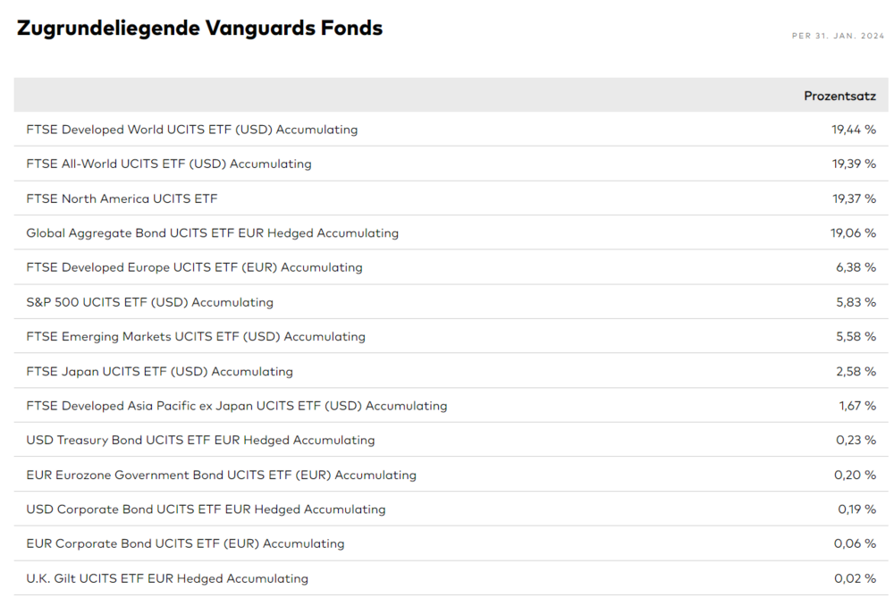Open FTSE All-World UCITS ETF entry
This screenshot has height=598, width=894.
pos(169,164)
